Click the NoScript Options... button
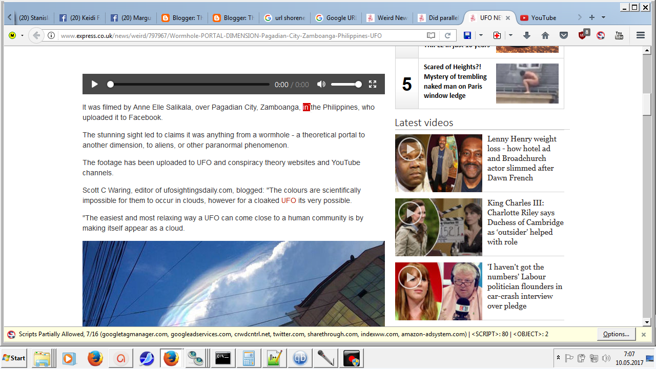Viewport: 656px width, 369px height. click(x=616, y=334)
